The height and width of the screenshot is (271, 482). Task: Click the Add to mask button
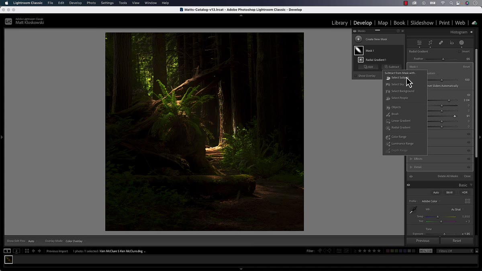click(368, 67)
